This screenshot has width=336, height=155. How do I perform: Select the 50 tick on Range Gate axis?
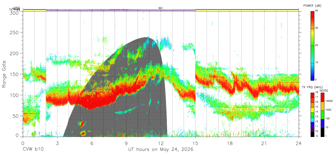point(16,116)
